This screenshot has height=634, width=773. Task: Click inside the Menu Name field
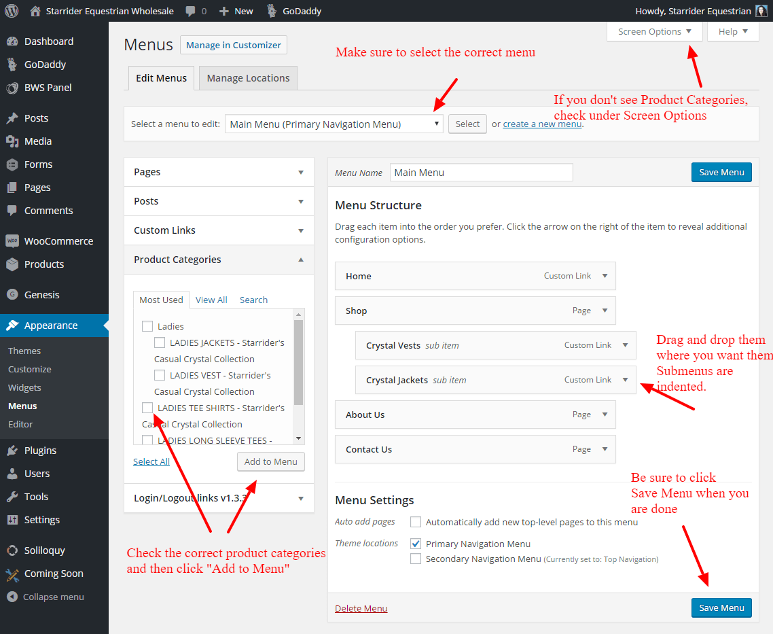(481, 172)
